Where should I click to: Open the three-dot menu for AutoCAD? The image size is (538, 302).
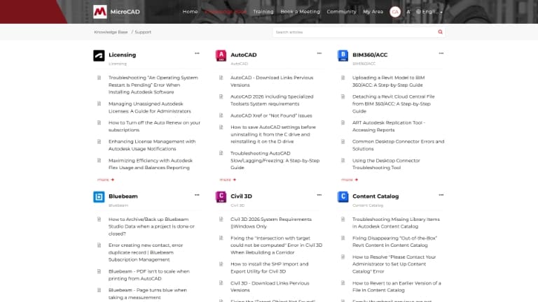(319, 54)
